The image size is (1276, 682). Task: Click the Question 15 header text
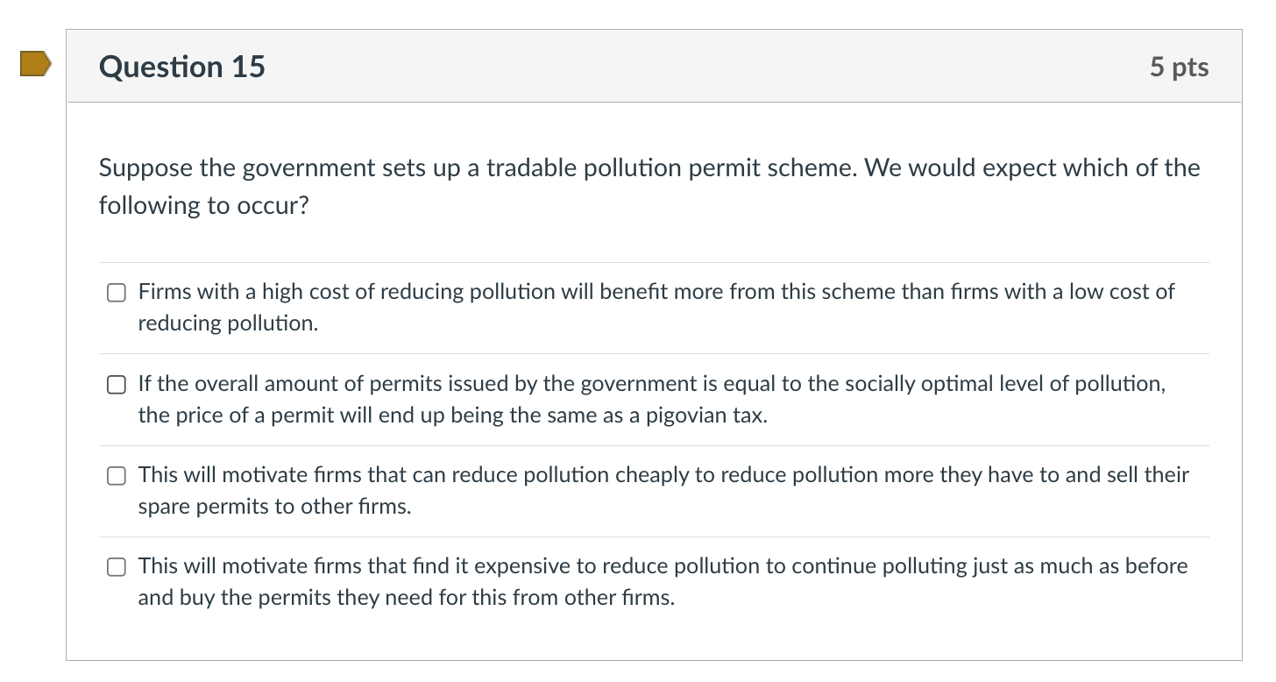181,66
